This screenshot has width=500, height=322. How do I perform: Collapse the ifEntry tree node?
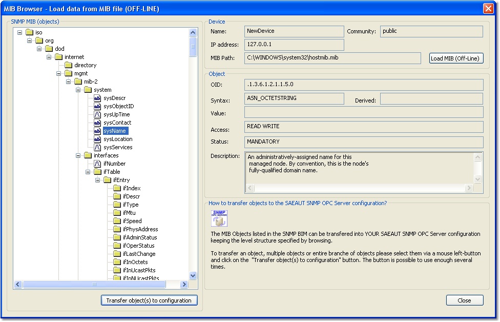[97, 180]
